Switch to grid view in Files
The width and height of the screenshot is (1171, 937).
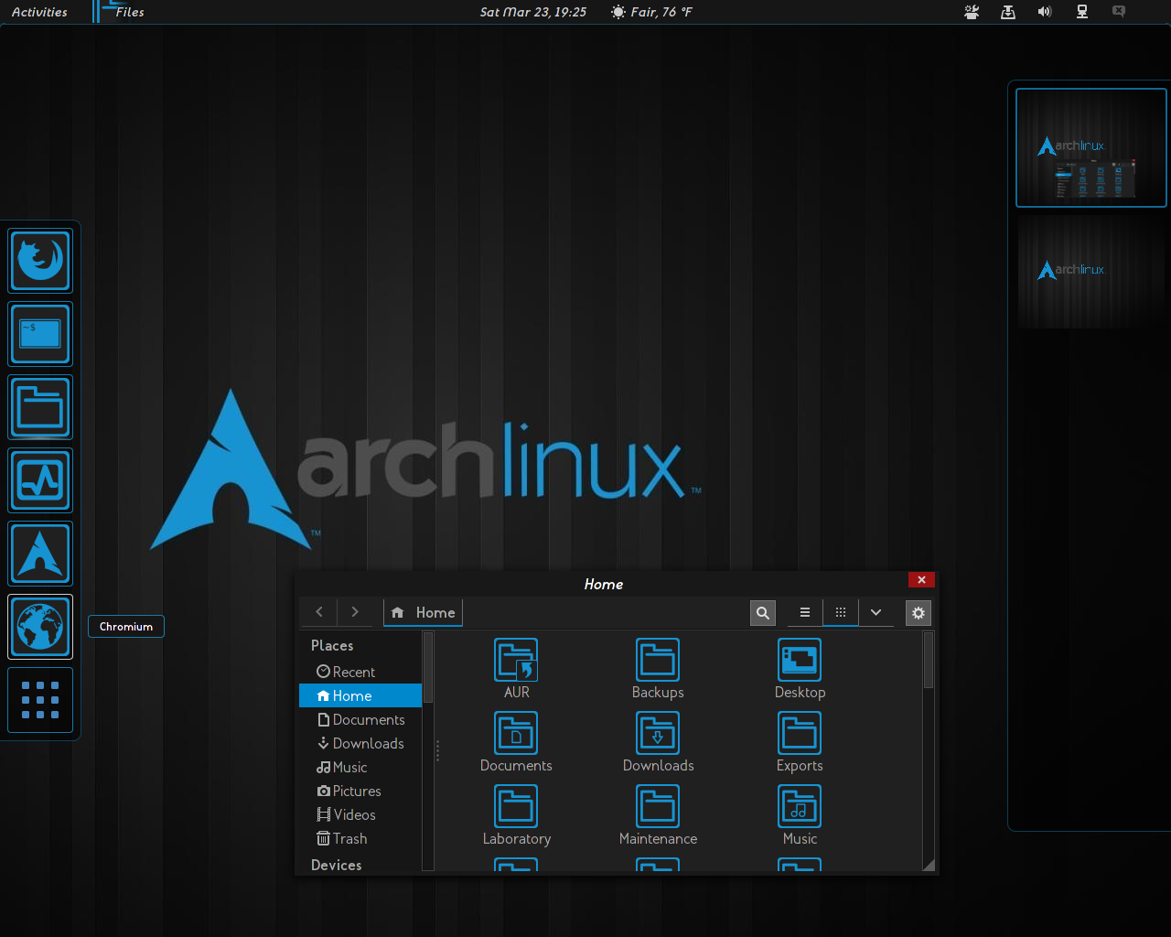pos(841,613)
